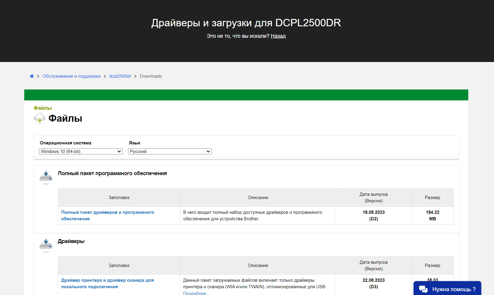The height and width of the screenshot is (295, 494).
Task: Click the small green Файлы label
Action: coord(43,108)
